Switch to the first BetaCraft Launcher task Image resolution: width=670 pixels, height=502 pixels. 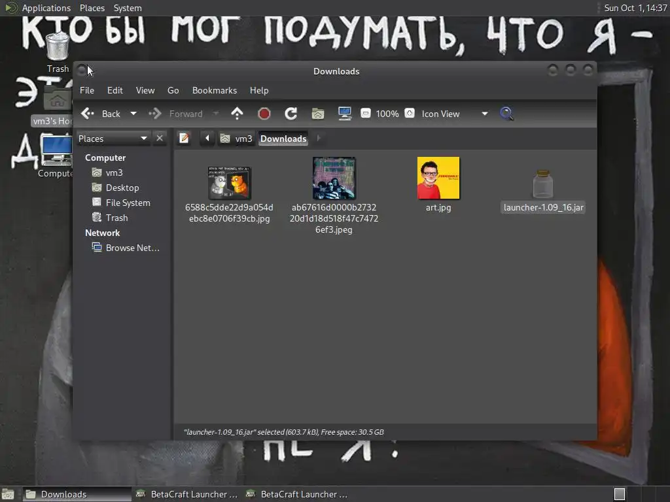pyautogui.click(x=186, y=494)
